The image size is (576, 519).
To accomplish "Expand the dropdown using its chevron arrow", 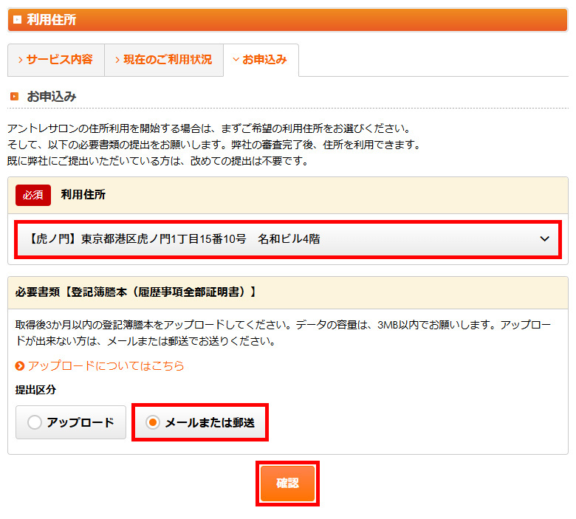I will (544, 238).
